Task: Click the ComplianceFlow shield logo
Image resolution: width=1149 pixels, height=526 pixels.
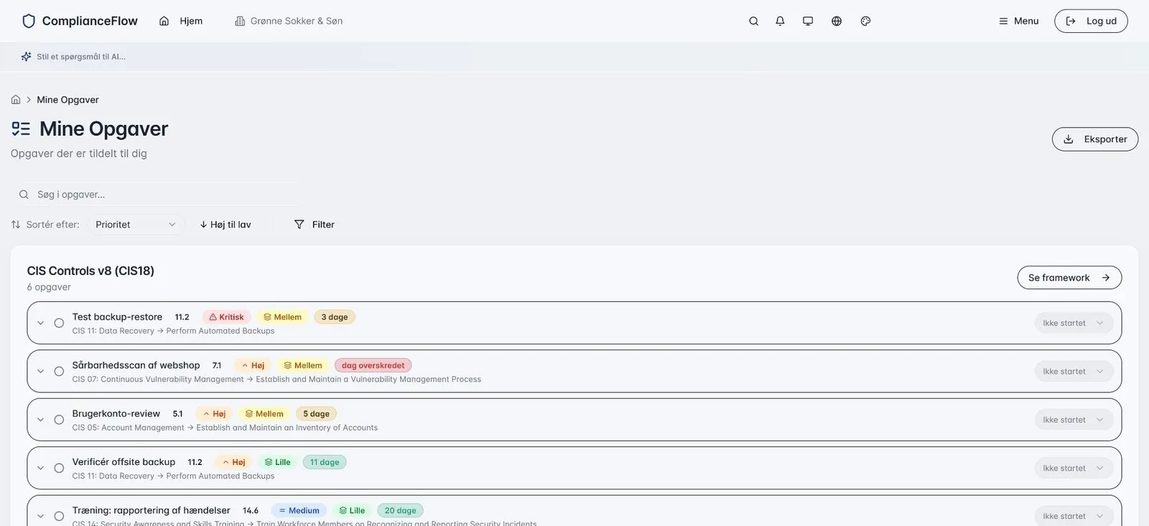Action: (29, 21)
